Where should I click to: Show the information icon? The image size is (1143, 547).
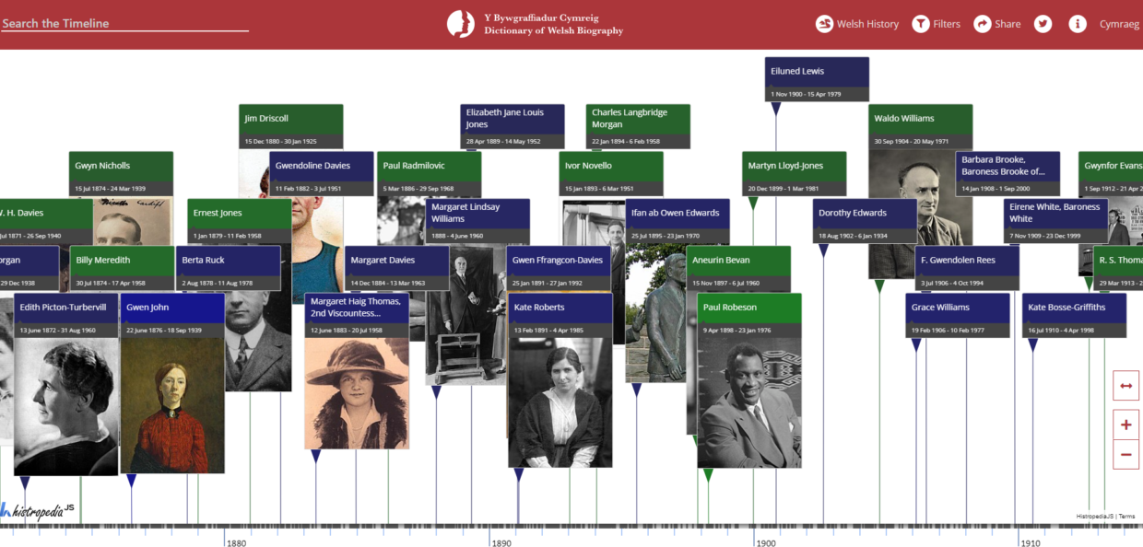(x=1077, y=24)
